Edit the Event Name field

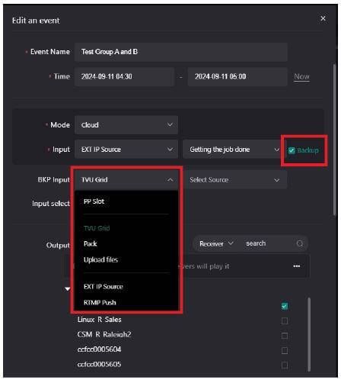coord(181,52)
